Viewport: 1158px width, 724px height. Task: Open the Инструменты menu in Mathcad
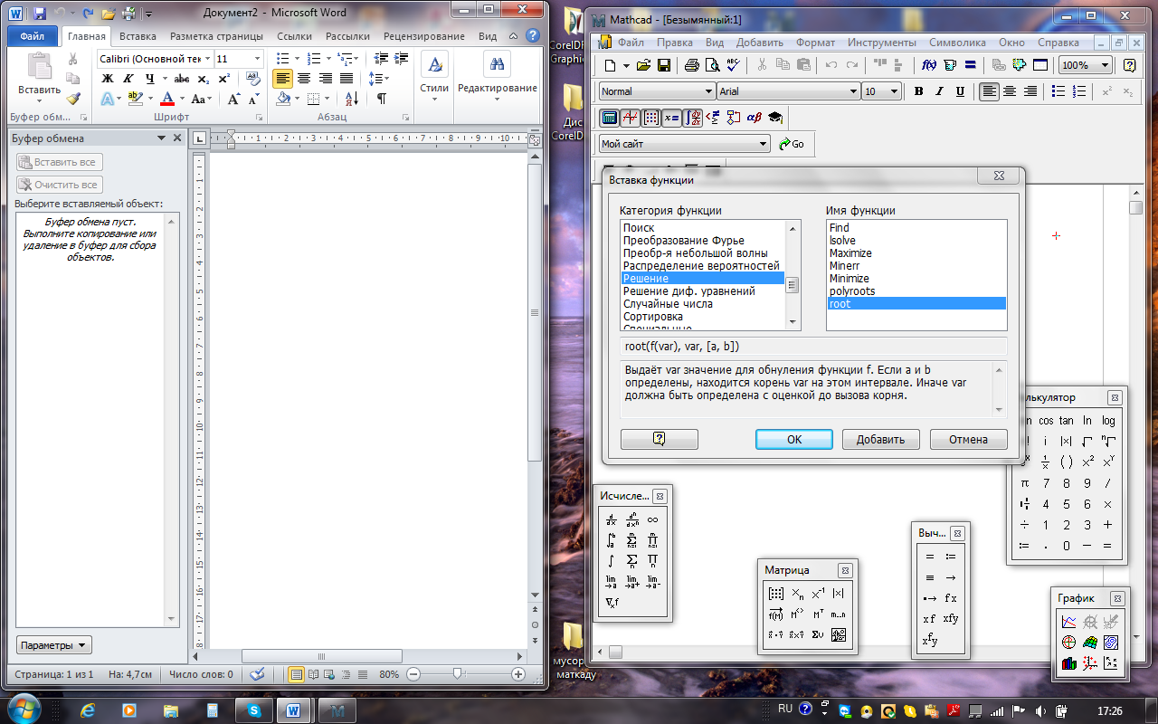[880, 43]
